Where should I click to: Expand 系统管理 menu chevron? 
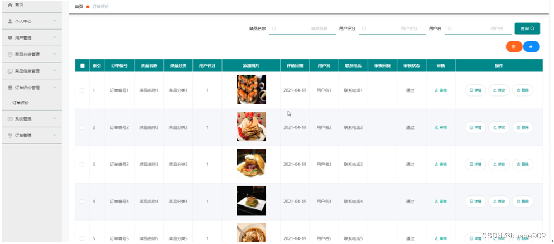(55, 118)
